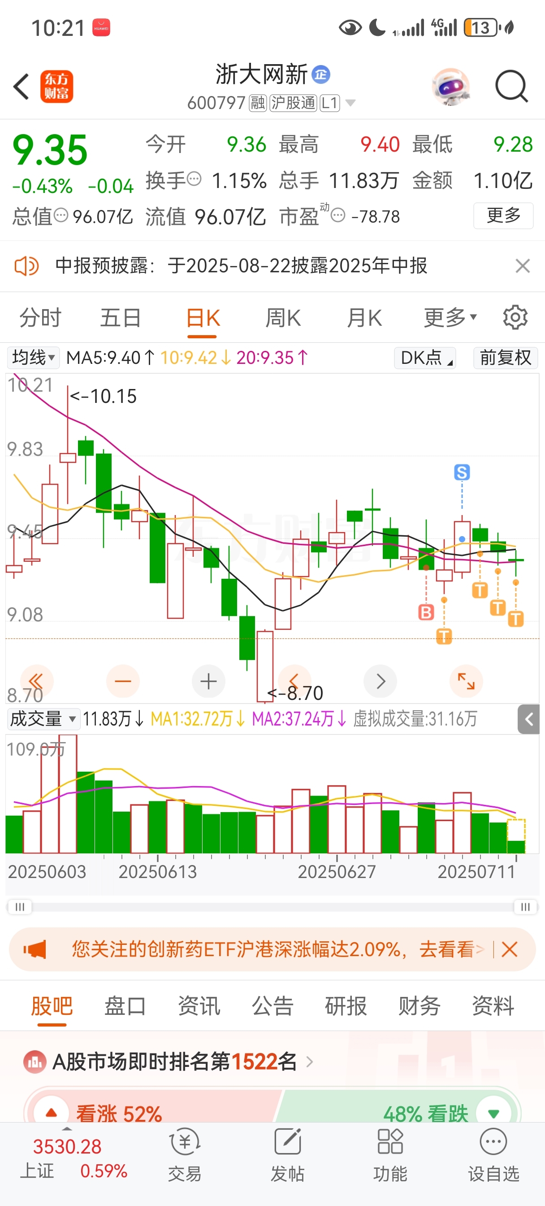Screen dimensions: 545x1206
Task: Tap the 虚拟成交量 dashed volume bar
Action: coord(516,836)
